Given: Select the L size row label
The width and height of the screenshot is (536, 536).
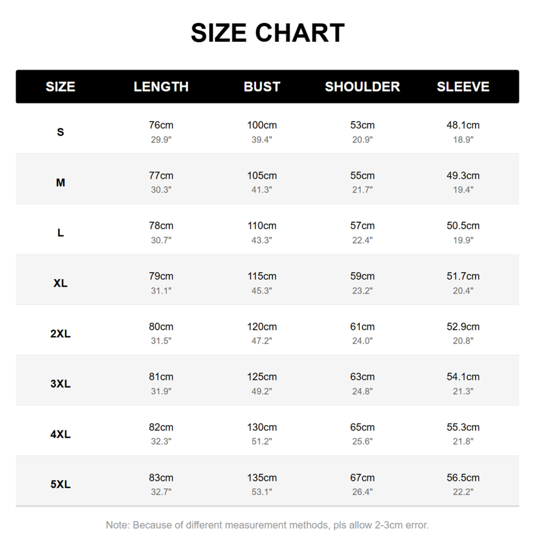Looking at the screenshot, I should pos(60,232).
